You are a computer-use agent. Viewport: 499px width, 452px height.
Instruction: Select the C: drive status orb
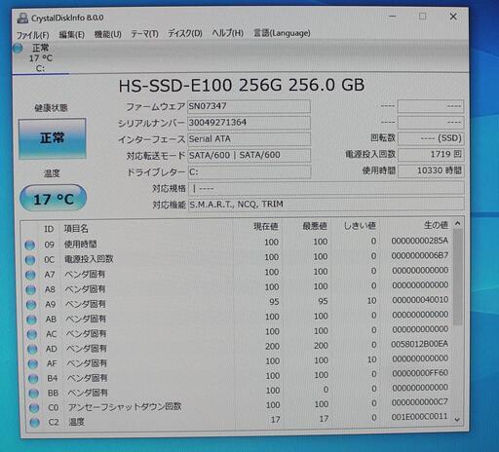tap(18, 49)
